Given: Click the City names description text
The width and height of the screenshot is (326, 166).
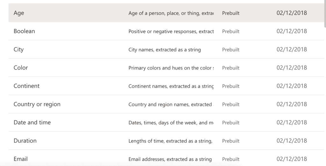Looking at the screenshot, I should pyautogui.click(x=165, y=50).
